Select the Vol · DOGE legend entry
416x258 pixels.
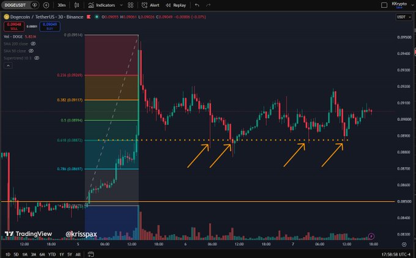coord(20,37)
